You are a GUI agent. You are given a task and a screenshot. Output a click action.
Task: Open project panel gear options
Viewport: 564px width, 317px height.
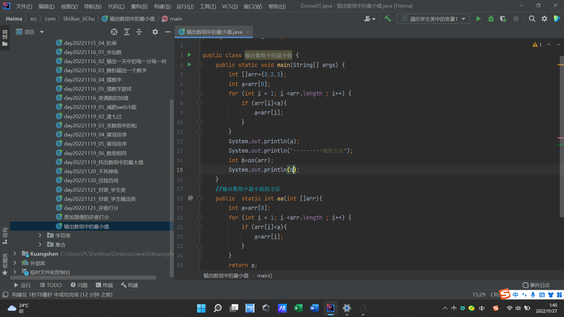pyautogui.click(x=155, y=32)
